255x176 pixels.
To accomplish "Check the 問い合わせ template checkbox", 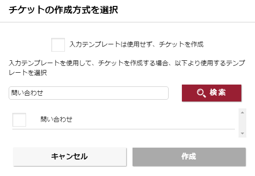I will click(19, 120).
